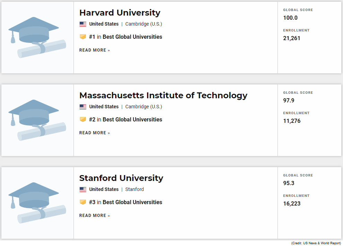
Task: Open the Stanford University title link
Action: click(121, 178)
